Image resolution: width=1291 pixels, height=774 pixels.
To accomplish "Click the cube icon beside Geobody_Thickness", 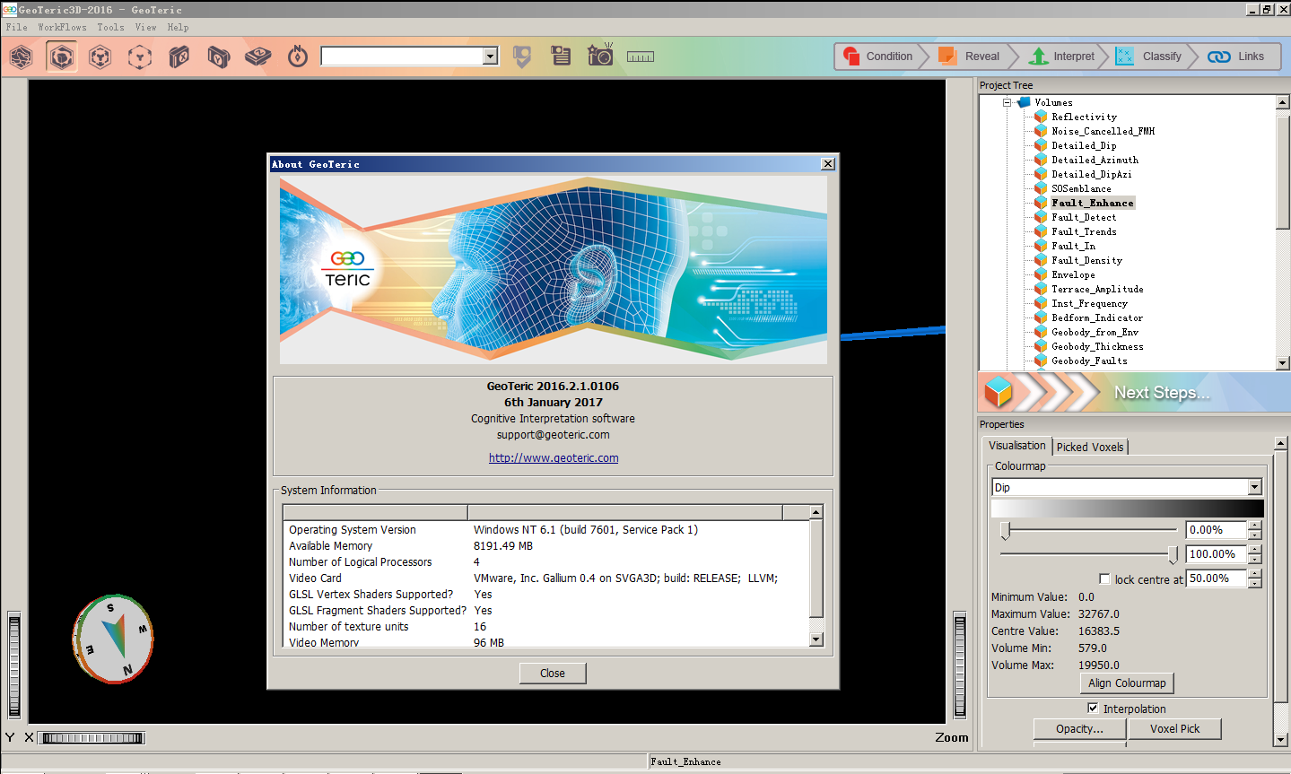I will pyautogui.click(x=1041, y=346).
